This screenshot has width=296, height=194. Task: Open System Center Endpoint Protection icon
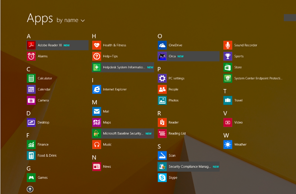[x=228, y=78]
